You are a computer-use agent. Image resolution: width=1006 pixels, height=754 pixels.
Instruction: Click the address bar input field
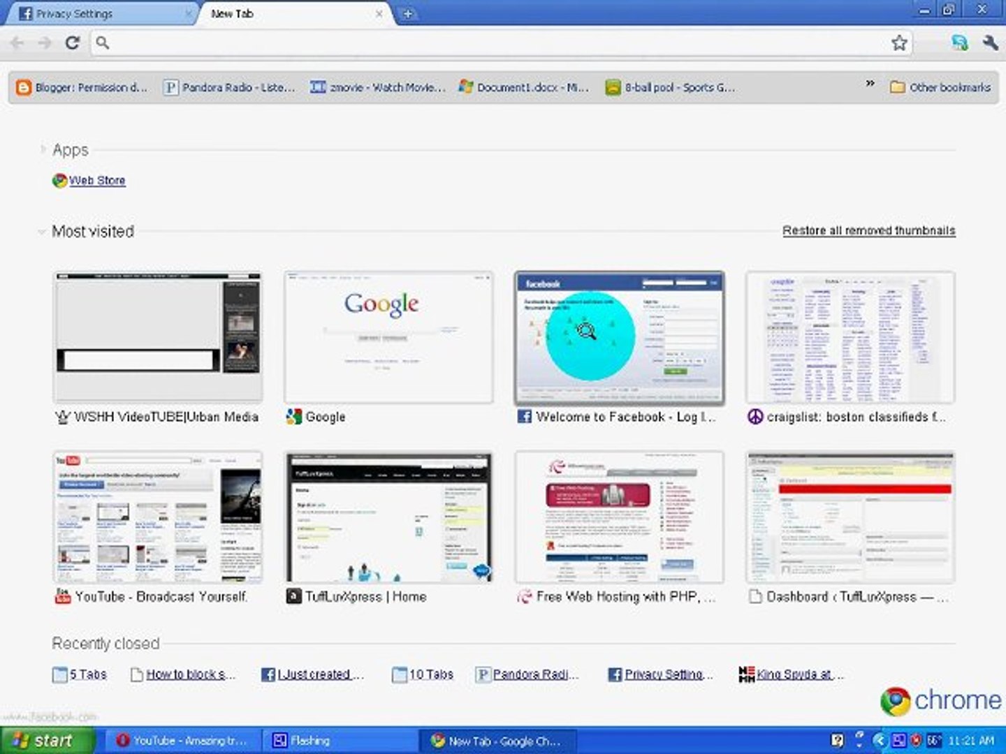coord(500,43)
